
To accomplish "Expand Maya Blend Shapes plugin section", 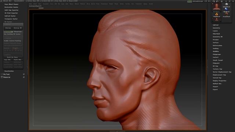I will [11, 4].
